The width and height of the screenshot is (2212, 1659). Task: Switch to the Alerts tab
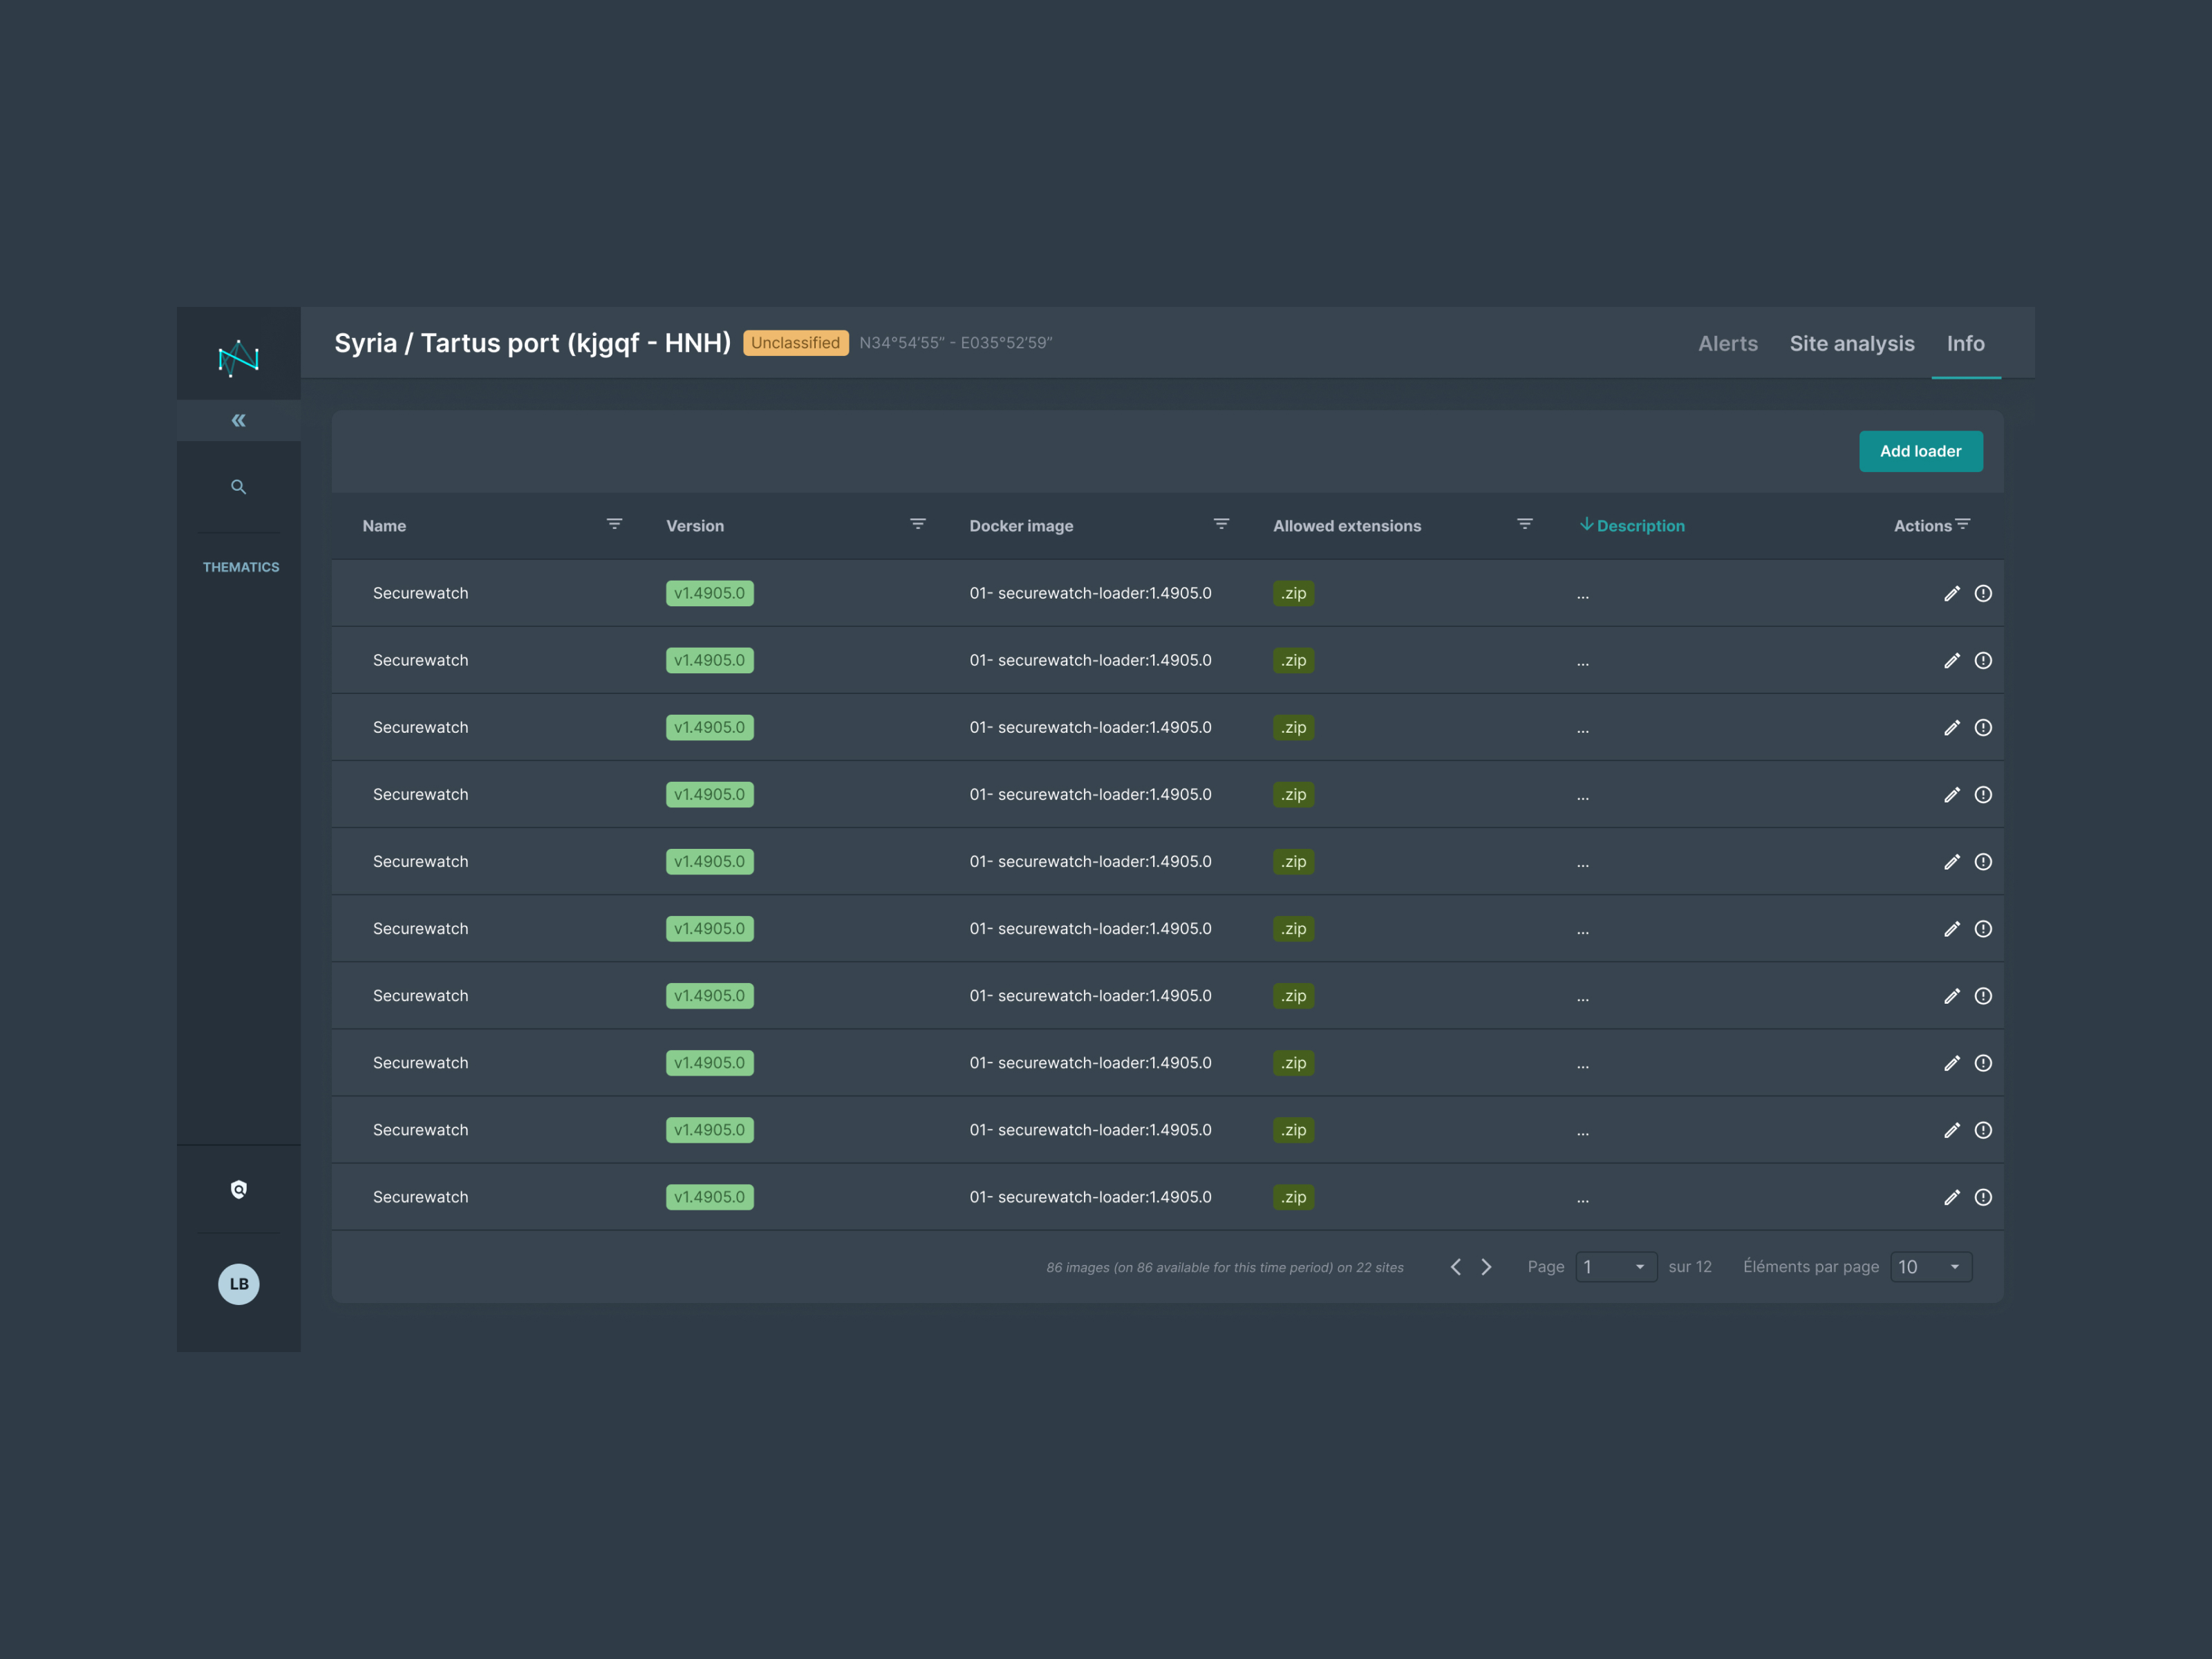1727,344
